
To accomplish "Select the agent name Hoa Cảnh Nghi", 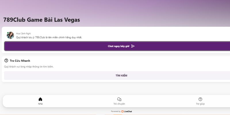I will tap(23, 33).
